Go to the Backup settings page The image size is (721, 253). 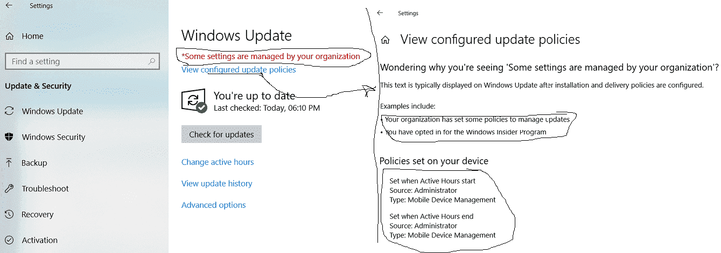pos(34,163)
